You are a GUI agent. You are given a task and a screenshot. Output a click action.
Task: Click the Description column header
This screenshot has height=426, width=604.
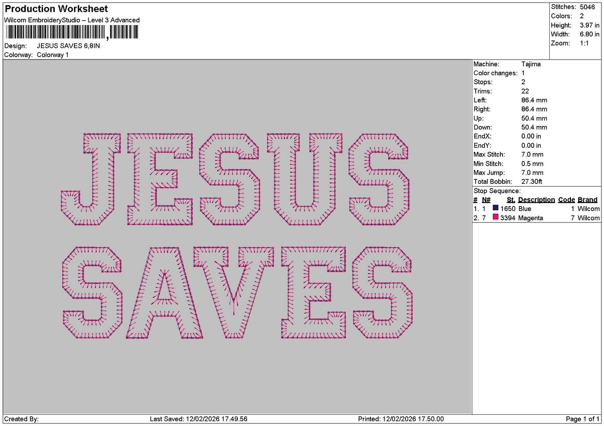tap(536, 200)
